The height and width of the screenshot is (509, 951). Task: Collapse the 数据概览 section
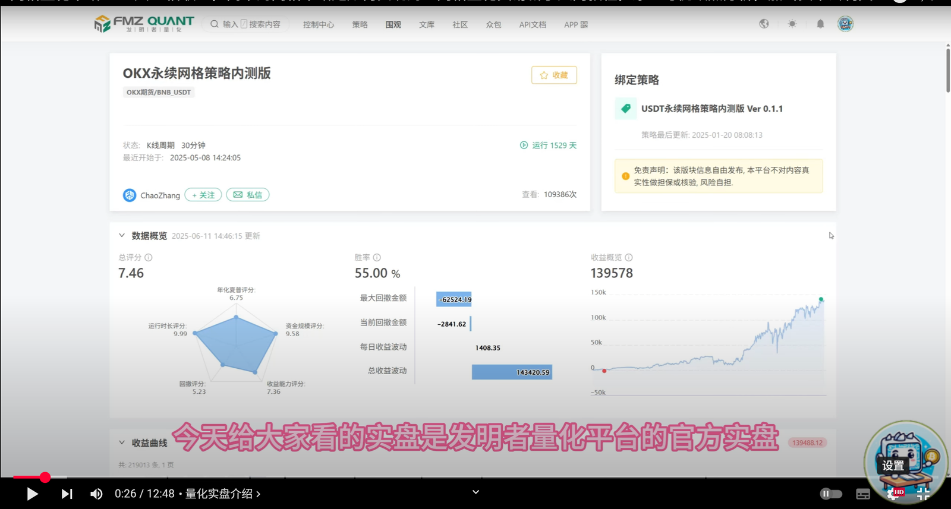[x=122, y=236]
